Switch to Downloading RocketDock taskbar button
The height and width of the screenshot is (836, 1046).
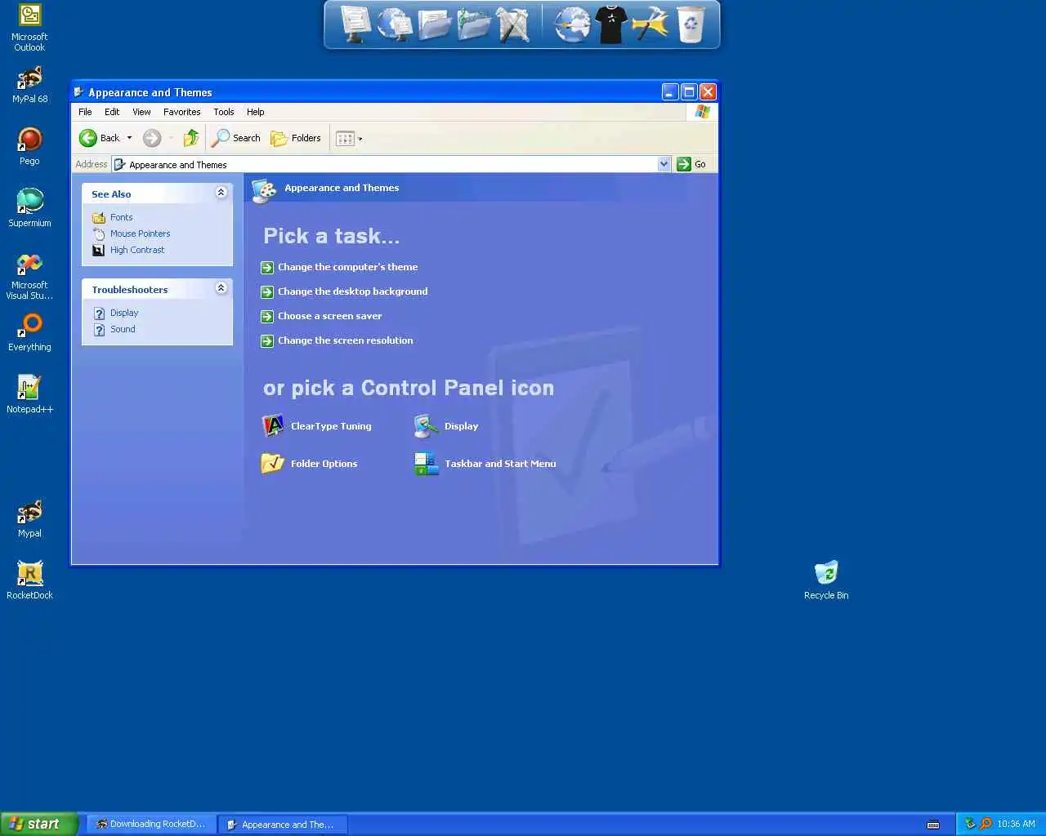coord(151,825)
